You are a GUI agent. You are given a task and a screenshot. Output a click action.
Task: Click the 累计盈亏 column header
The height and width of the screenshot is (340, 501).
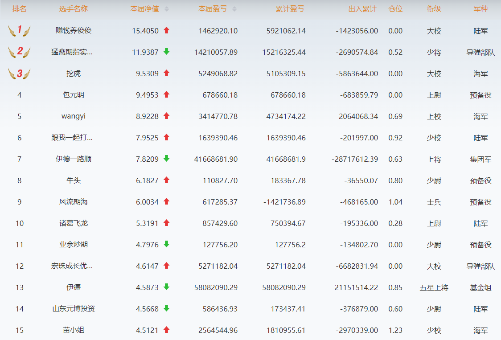pyautogui.click(x=290, y=9)
